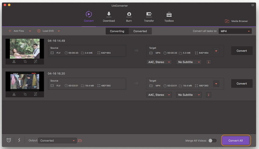Crop video 04-16 16.20

coord(25,94)
